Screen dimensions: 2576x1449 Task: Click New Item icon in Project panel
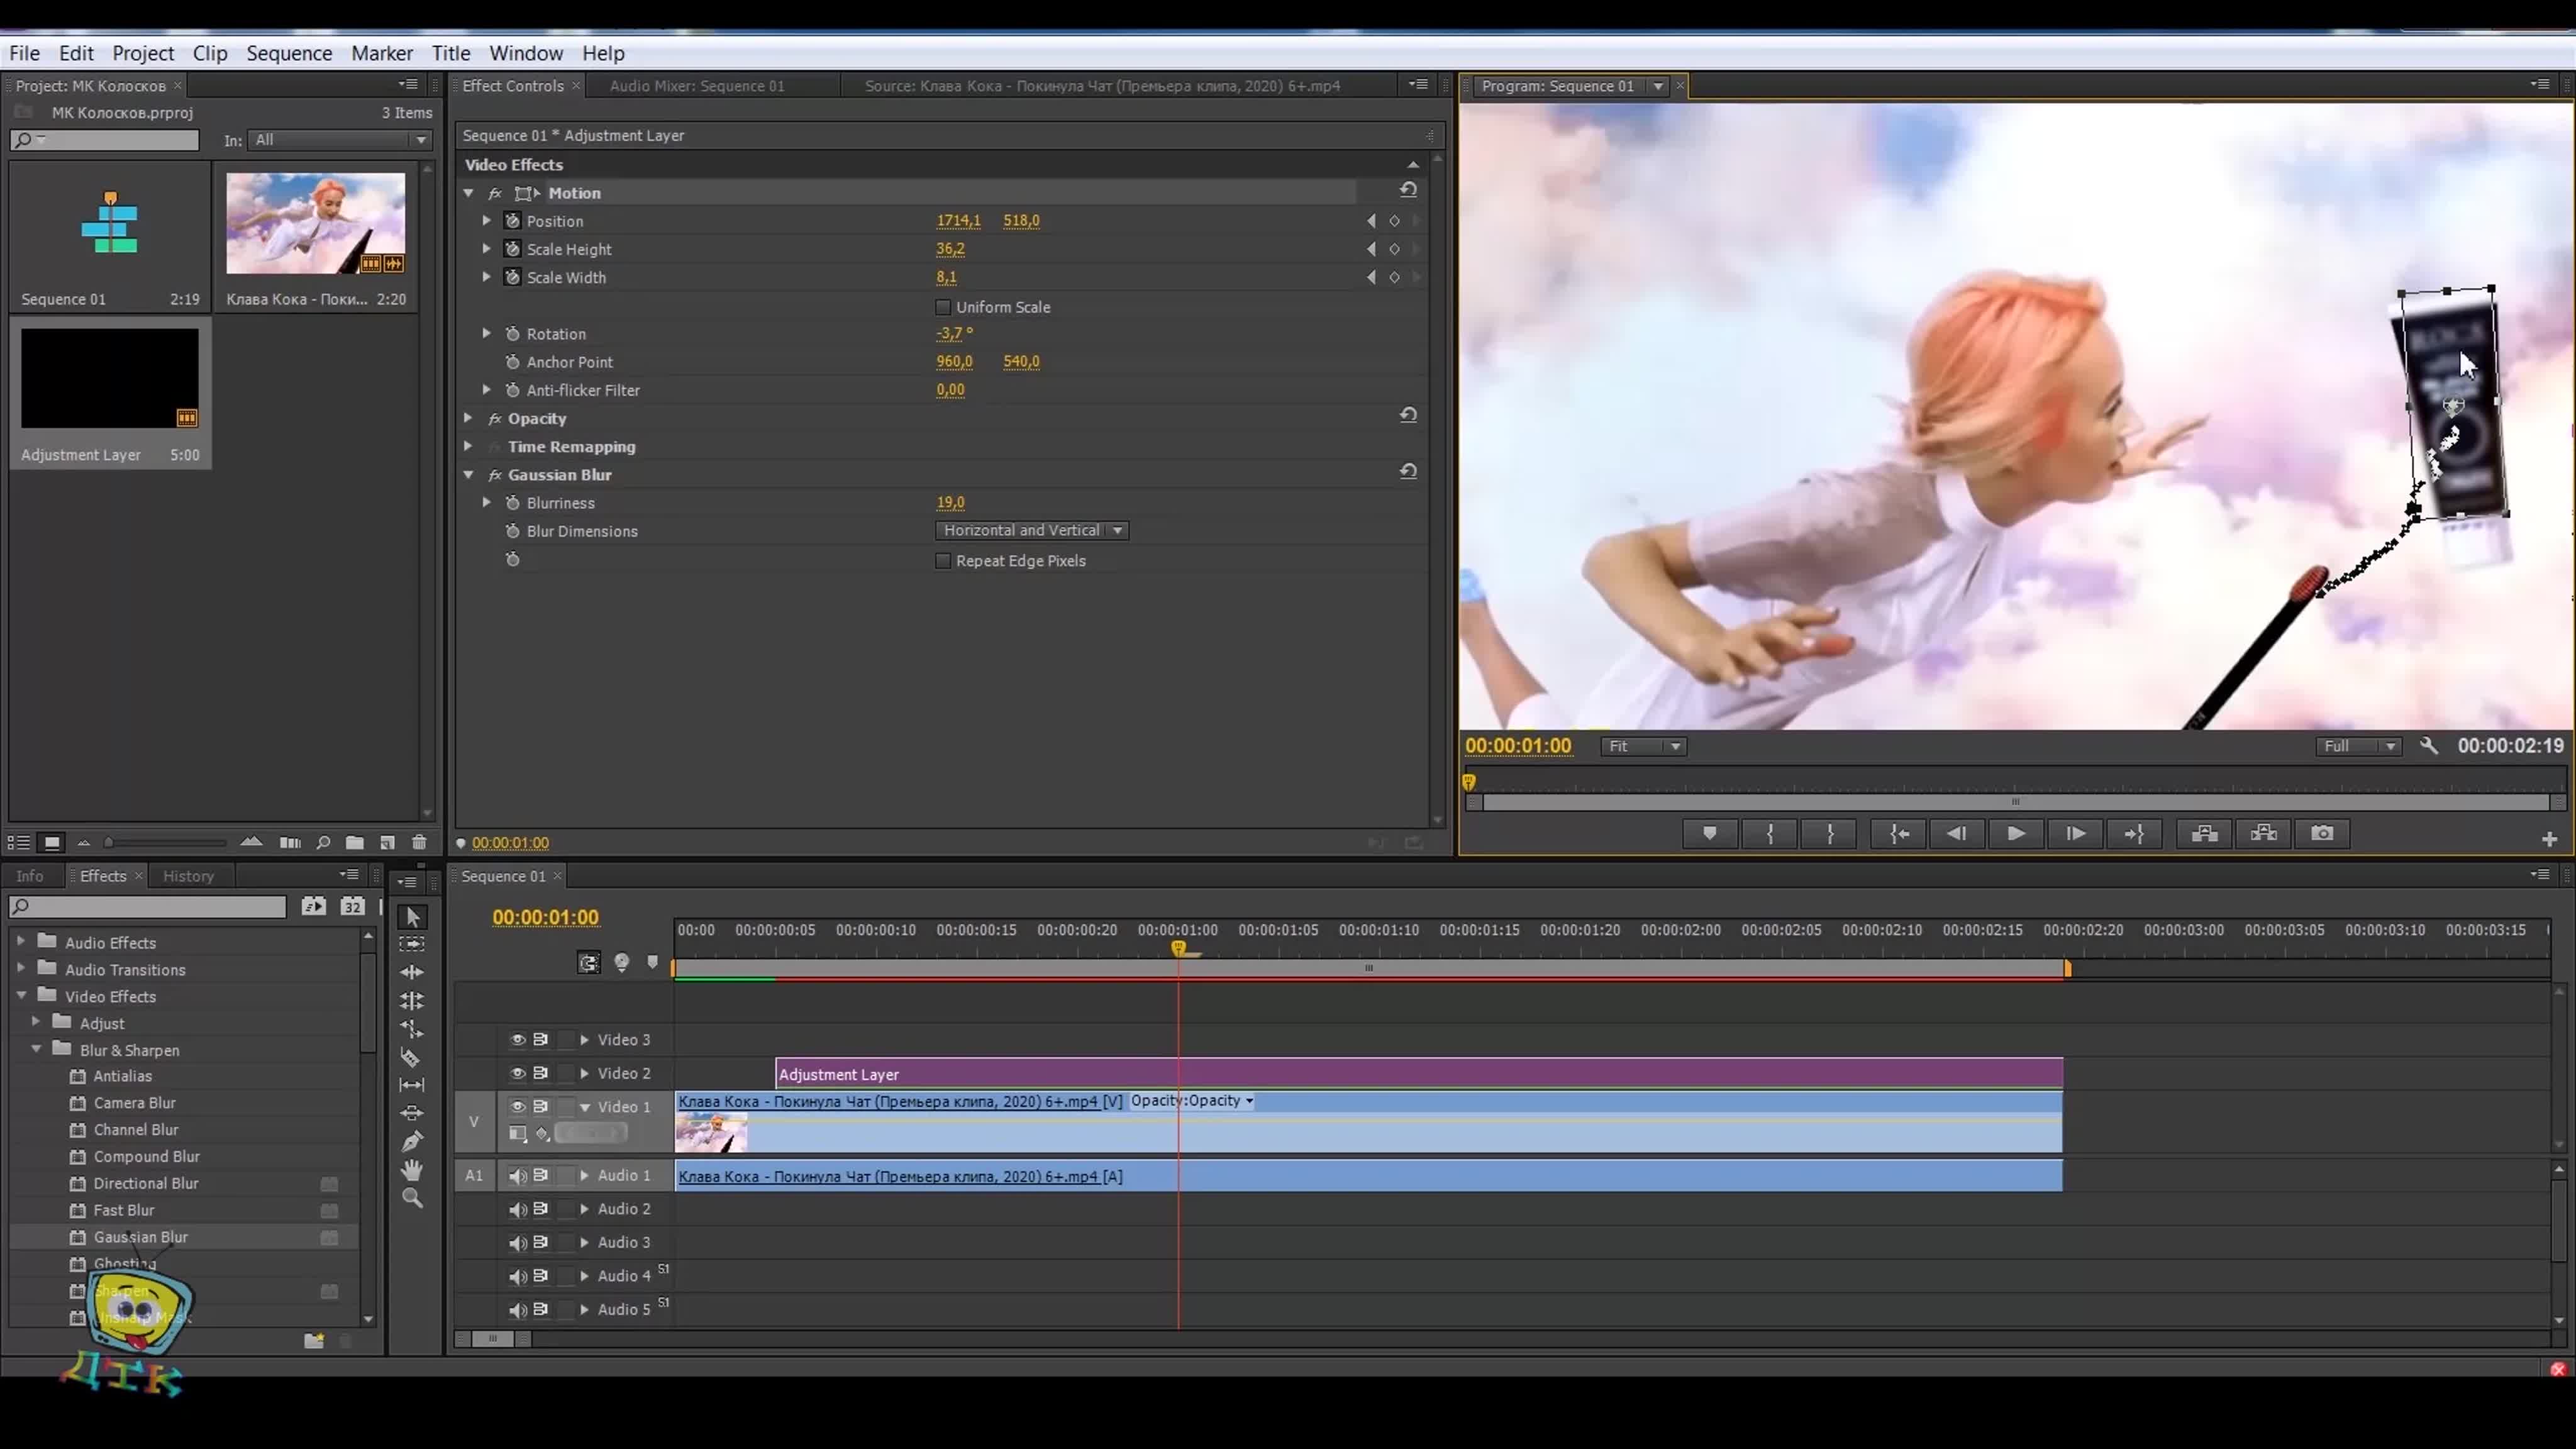pos(387,843)
